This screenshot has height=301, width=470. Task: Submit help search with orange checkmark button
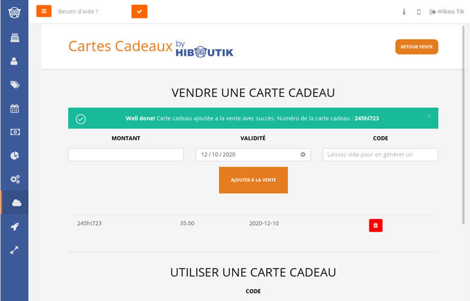(139, 11)
